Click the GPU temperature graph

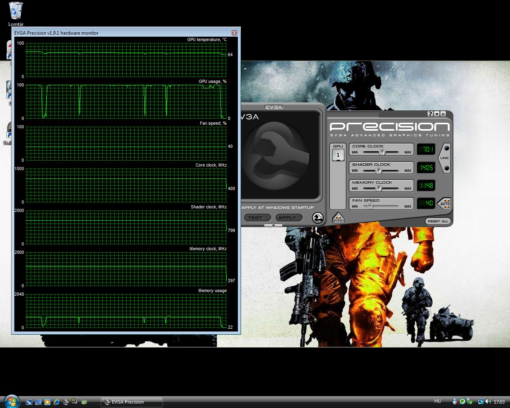126,60
